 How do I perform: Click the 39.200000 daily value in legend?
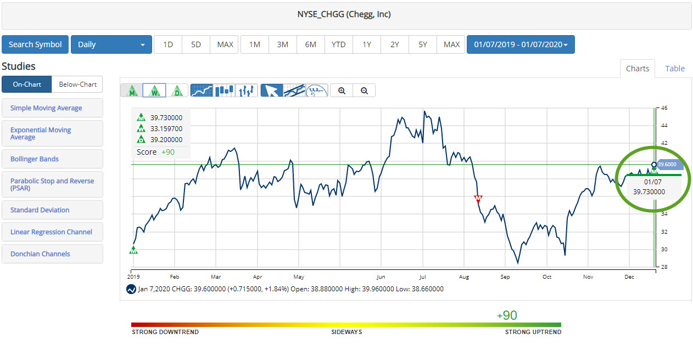pos(166,139)
